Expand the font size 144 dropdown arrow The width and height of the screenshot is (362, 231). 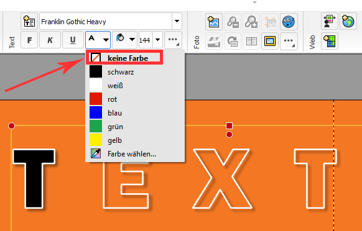click(158, 40)
